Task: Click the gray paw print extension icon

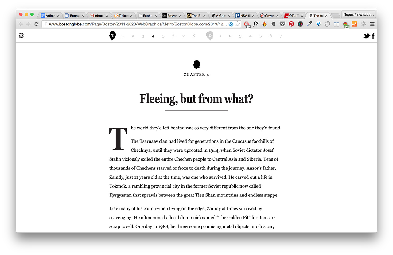Action: (x=364, y=24)
